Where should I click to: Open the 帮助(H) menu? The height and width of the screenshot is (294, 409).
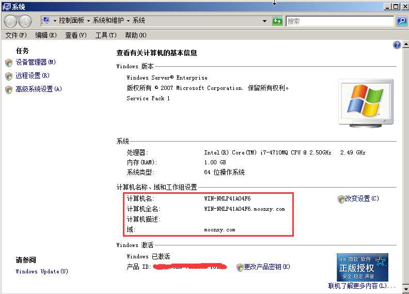136,35
